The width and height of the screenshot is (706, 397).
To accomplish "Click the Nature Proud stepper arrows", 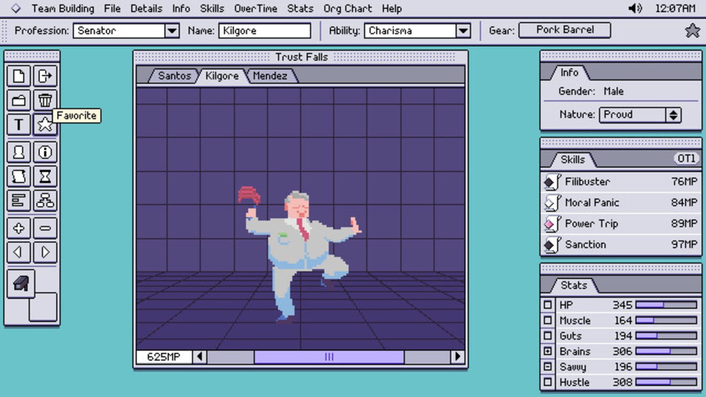I will tap(673, 115).
